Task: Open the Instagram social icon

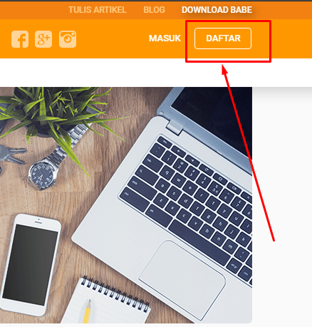Action: [68, 39]
